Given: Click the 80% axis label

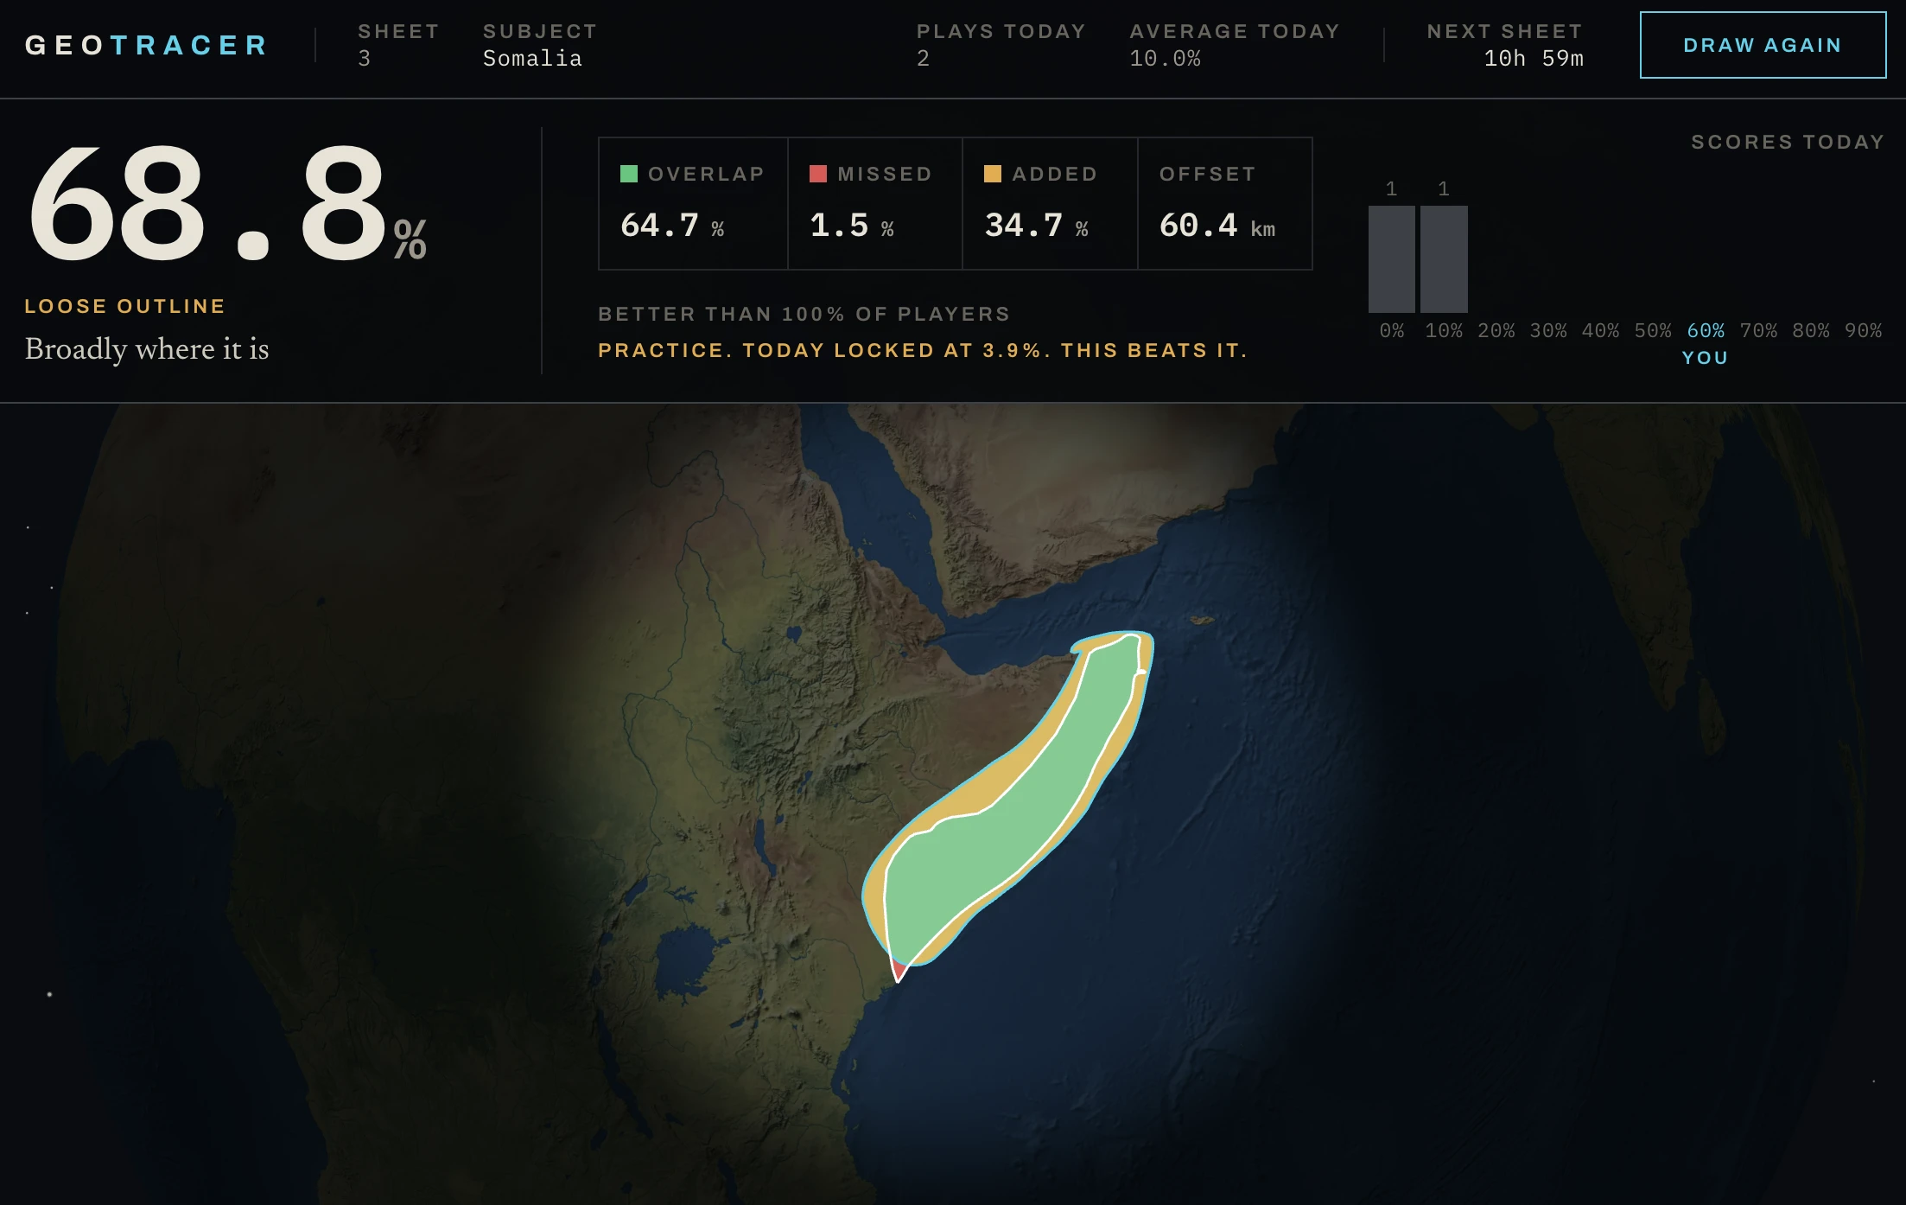Looking at the screenshot, I should point(1811,330).
